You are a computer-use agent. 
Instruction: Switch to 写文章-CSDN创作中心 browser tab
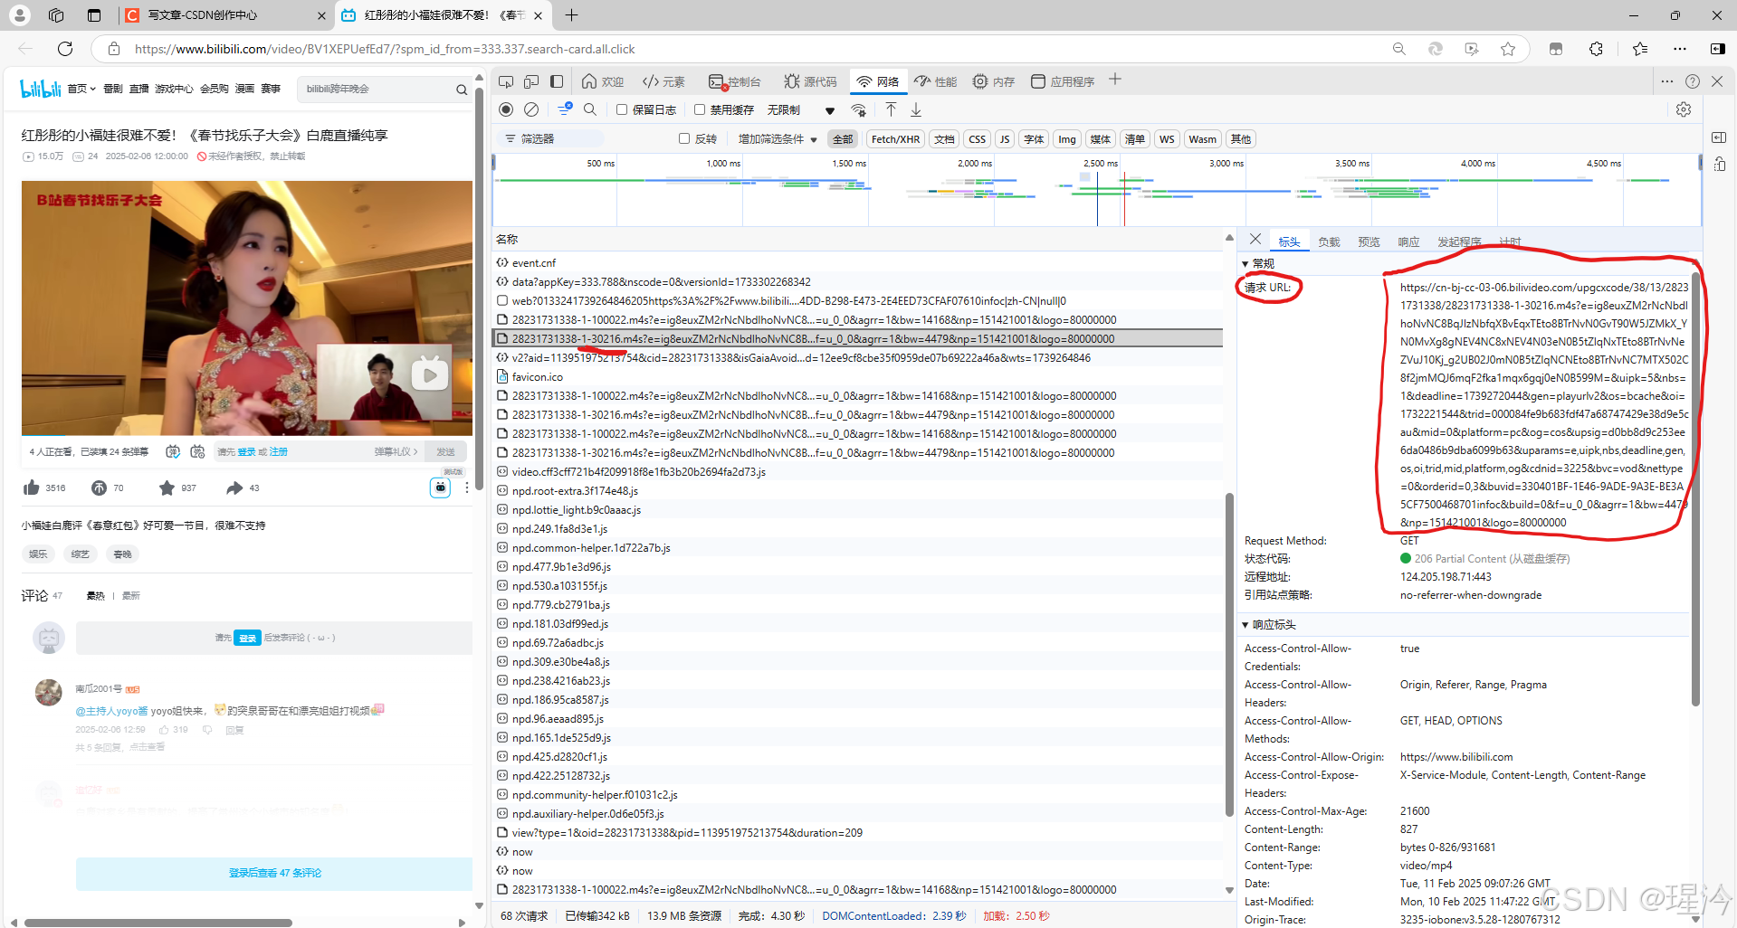[x=224, y=15]
